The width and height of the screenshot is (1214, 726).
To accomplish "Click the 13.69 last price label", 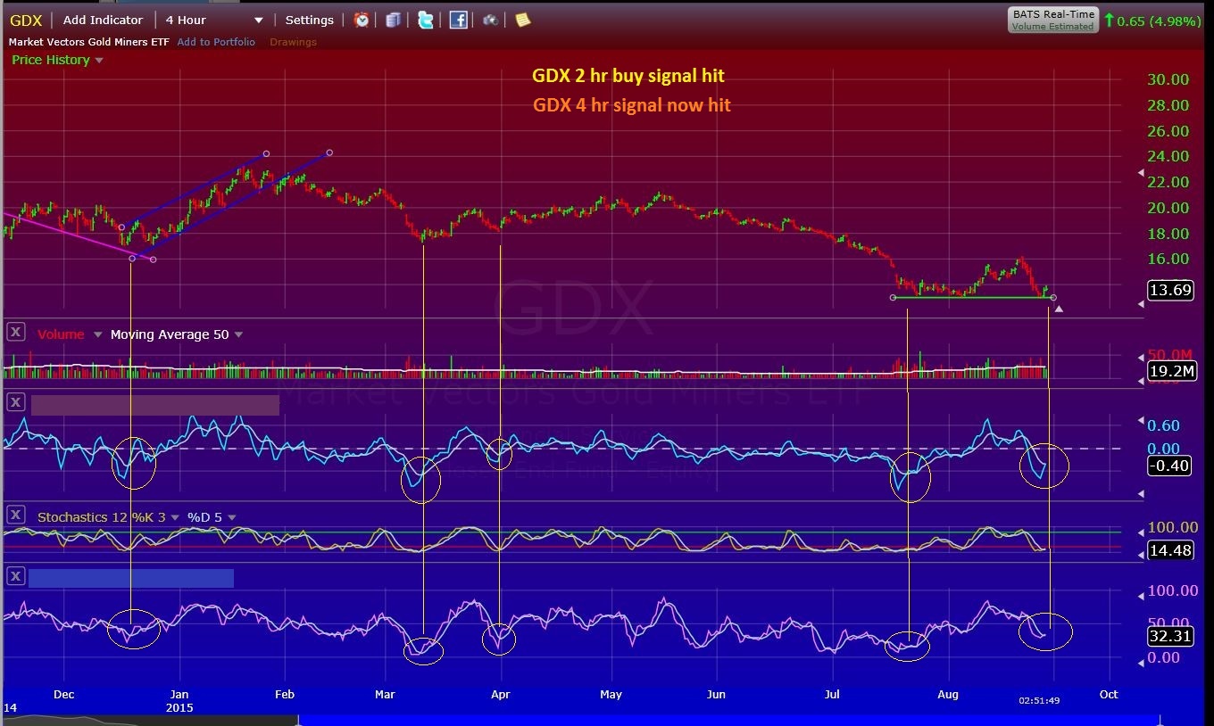I will (x=1169, y=290).
